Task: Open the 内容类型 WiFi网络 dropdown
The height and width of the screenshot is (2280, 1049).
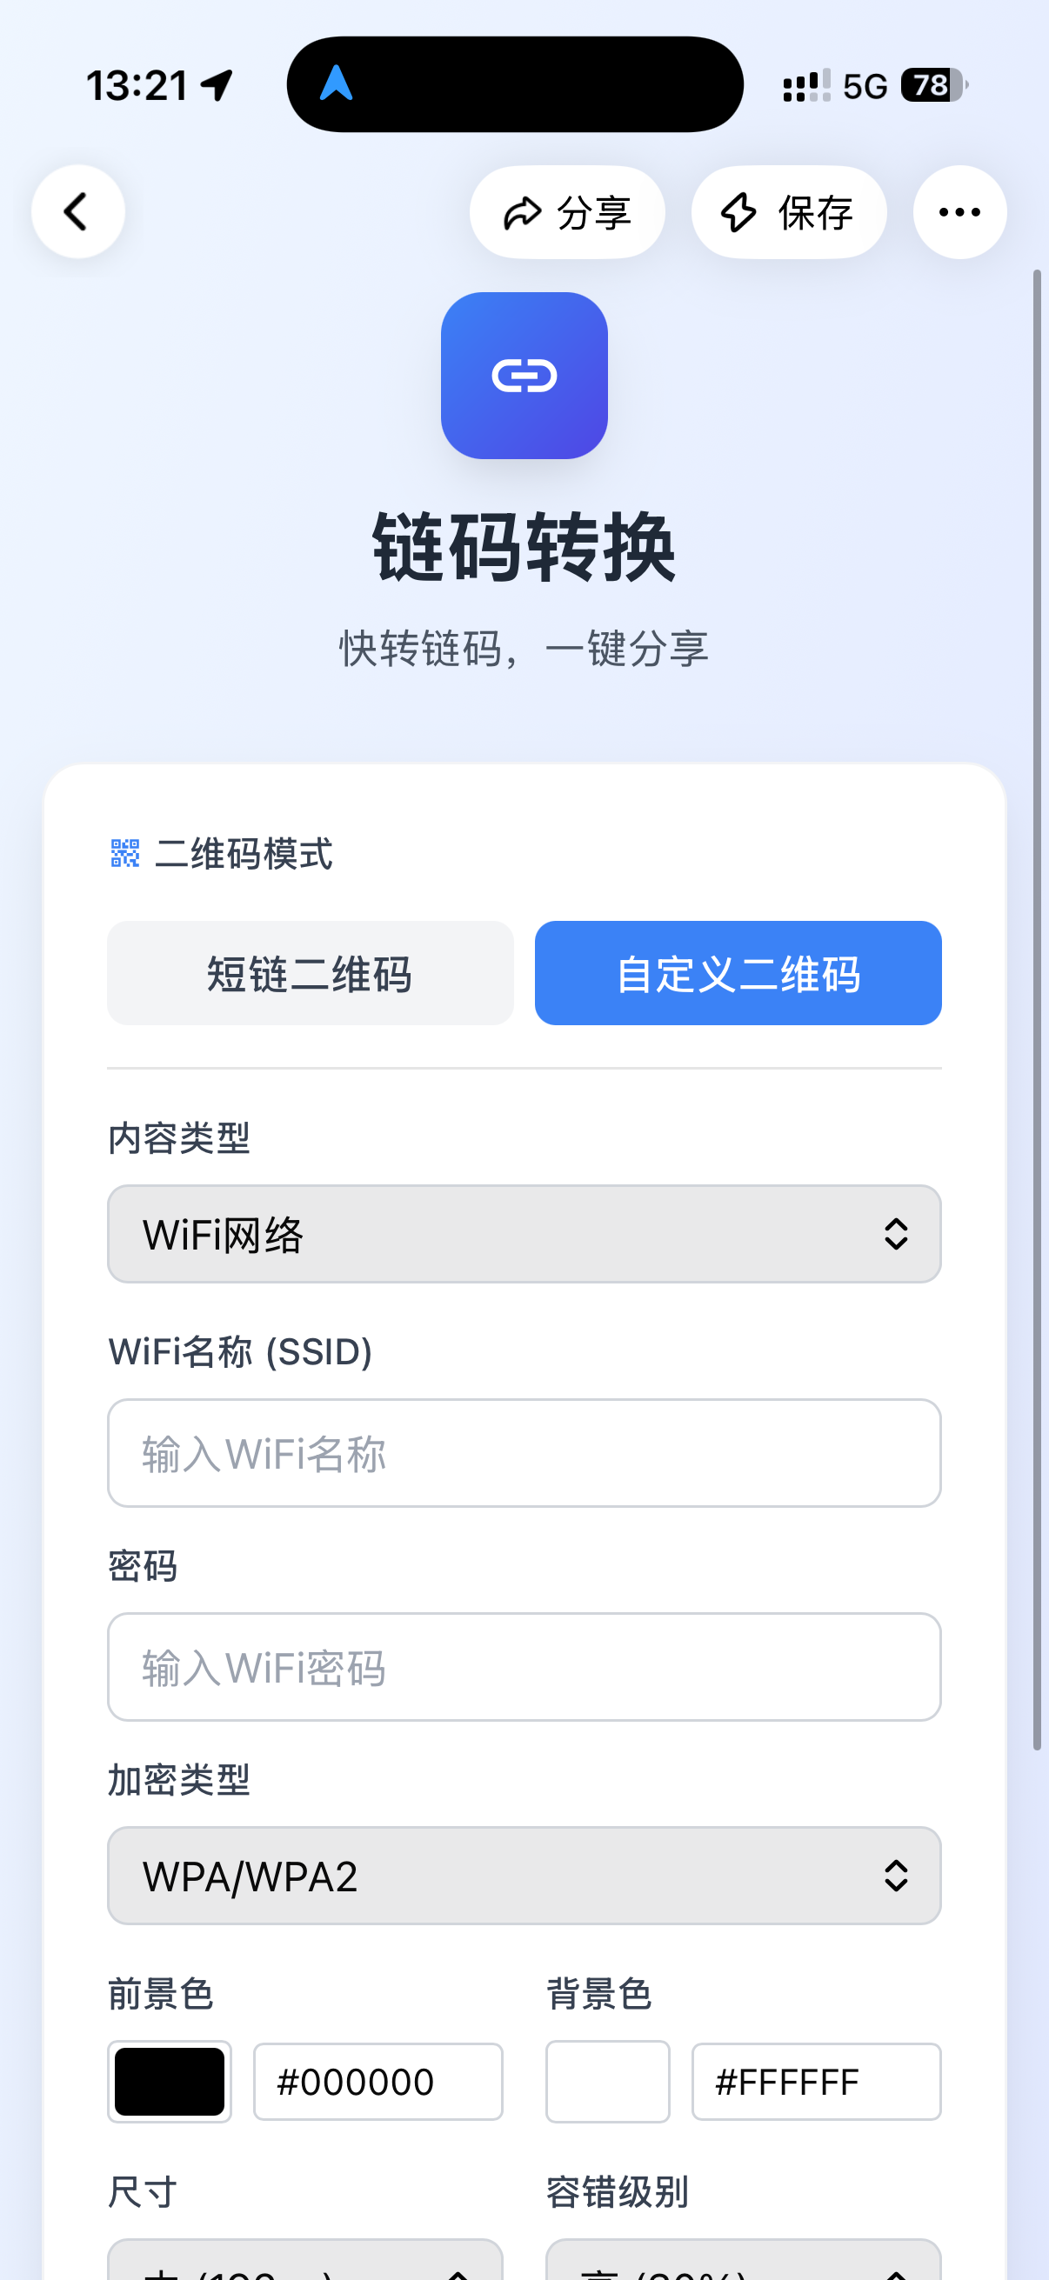Action: [524, 1234]
